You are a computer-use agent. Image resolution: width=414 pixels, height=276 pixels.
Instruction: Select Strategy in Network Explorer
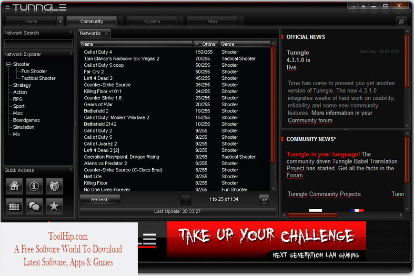point(22,85)
